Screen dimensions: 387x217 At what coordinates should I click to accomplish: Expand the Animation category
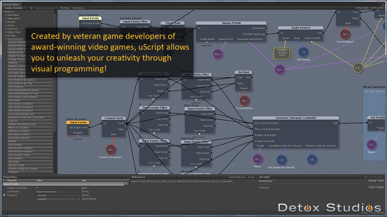pyautogui.click(x=6, y=15)
